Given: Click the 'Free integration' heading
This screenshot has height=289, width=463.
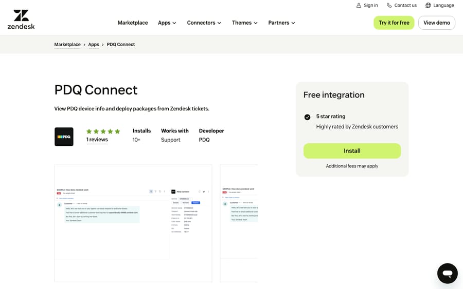Looking at the screenshot, I should point(334,95).
